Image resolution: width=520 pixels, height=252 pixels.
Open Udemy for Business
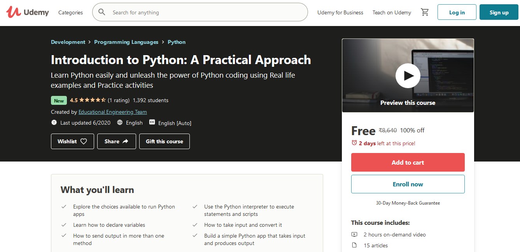(340, 12)
